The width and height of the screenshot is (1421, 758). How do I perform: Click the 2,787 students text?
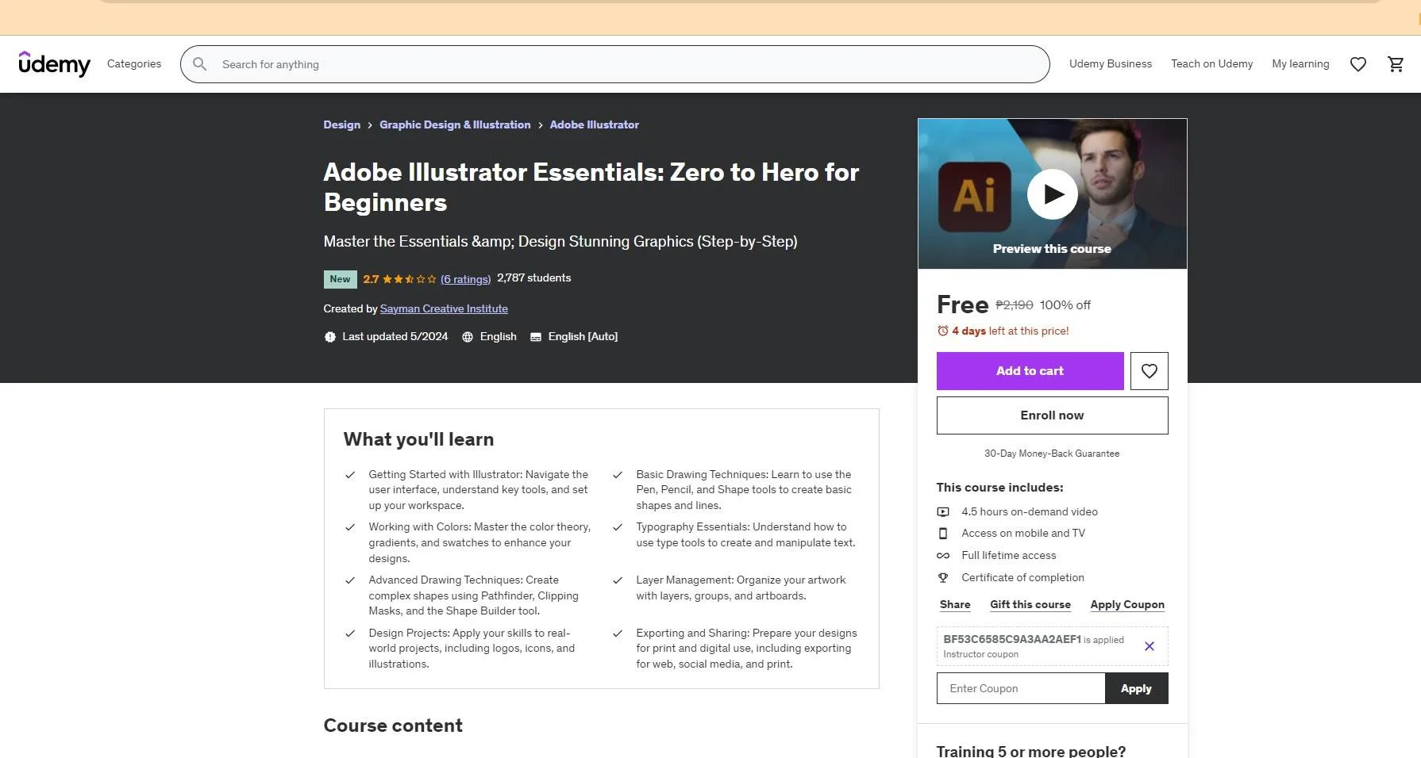pyautogui.click(x=533, y=278)
